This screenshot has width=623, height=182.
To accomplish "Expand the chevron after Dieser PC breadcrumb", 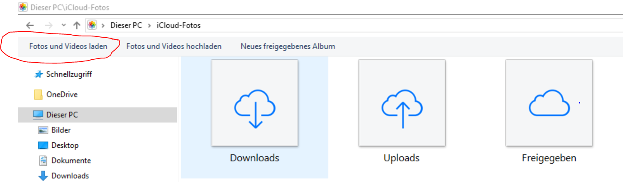I will (149, 25).
